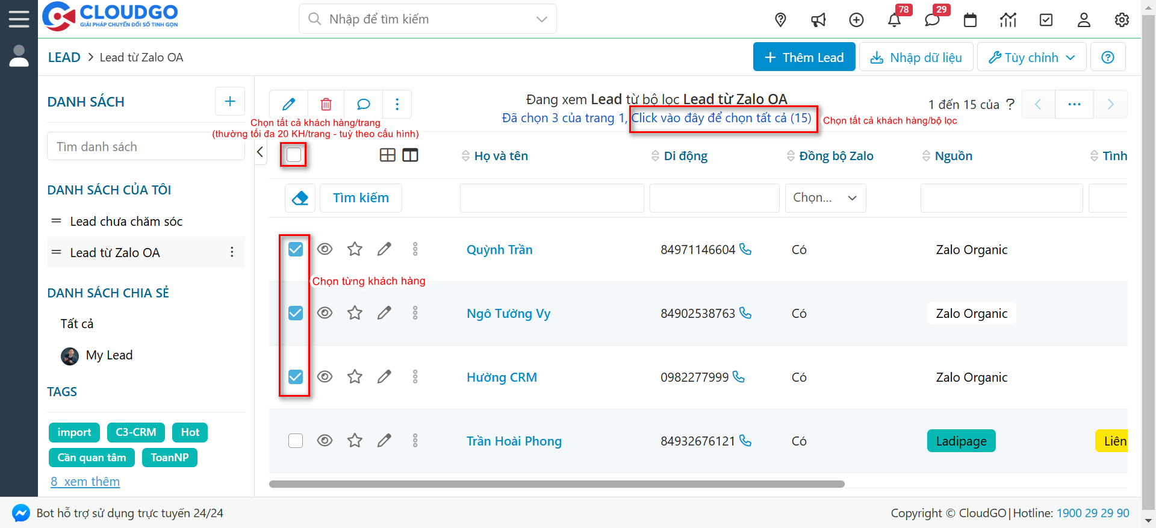The width and height of the screenshot is (1156, 528).
Task: Click the Thêm Lead button
Action: point(804,57)
